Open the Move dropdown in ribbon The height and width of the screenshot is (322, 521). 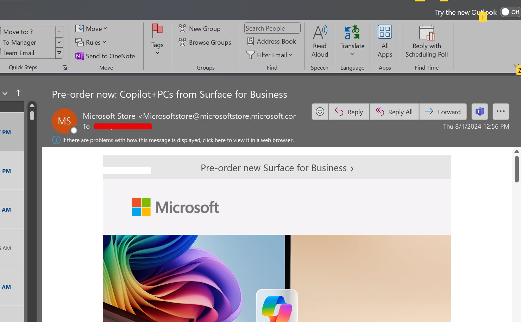tap(91, 28)
